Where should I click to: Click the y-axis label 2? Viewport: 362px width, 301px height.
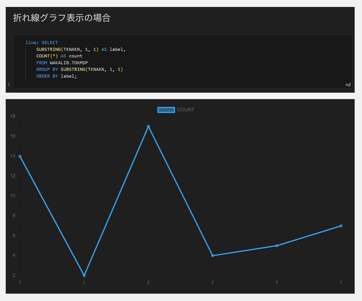point(14,275)
